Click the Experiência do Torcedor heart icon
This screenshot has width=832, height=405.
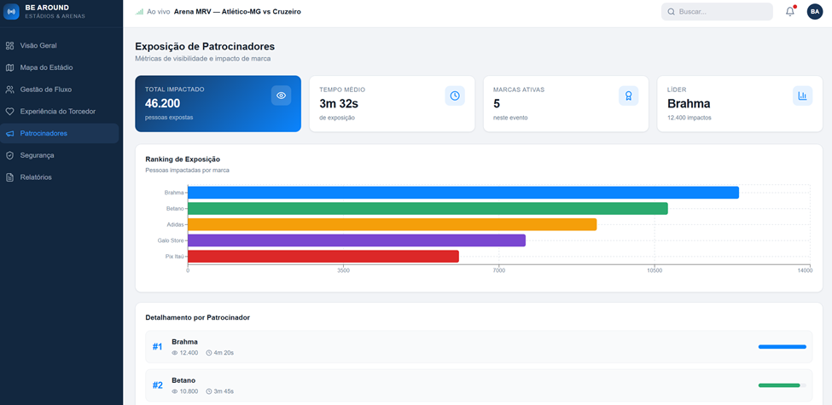(x=9, y=112)
